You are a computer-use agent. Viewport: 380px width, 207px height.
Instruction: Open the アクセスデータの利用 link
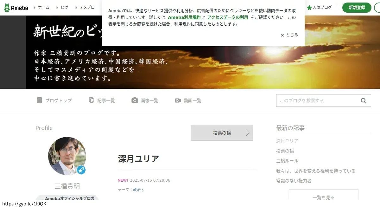coord(228,17)
